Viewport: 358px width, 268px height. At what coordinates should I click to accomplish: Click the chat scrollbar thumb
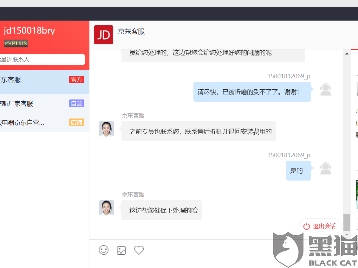tap(347, 222)
